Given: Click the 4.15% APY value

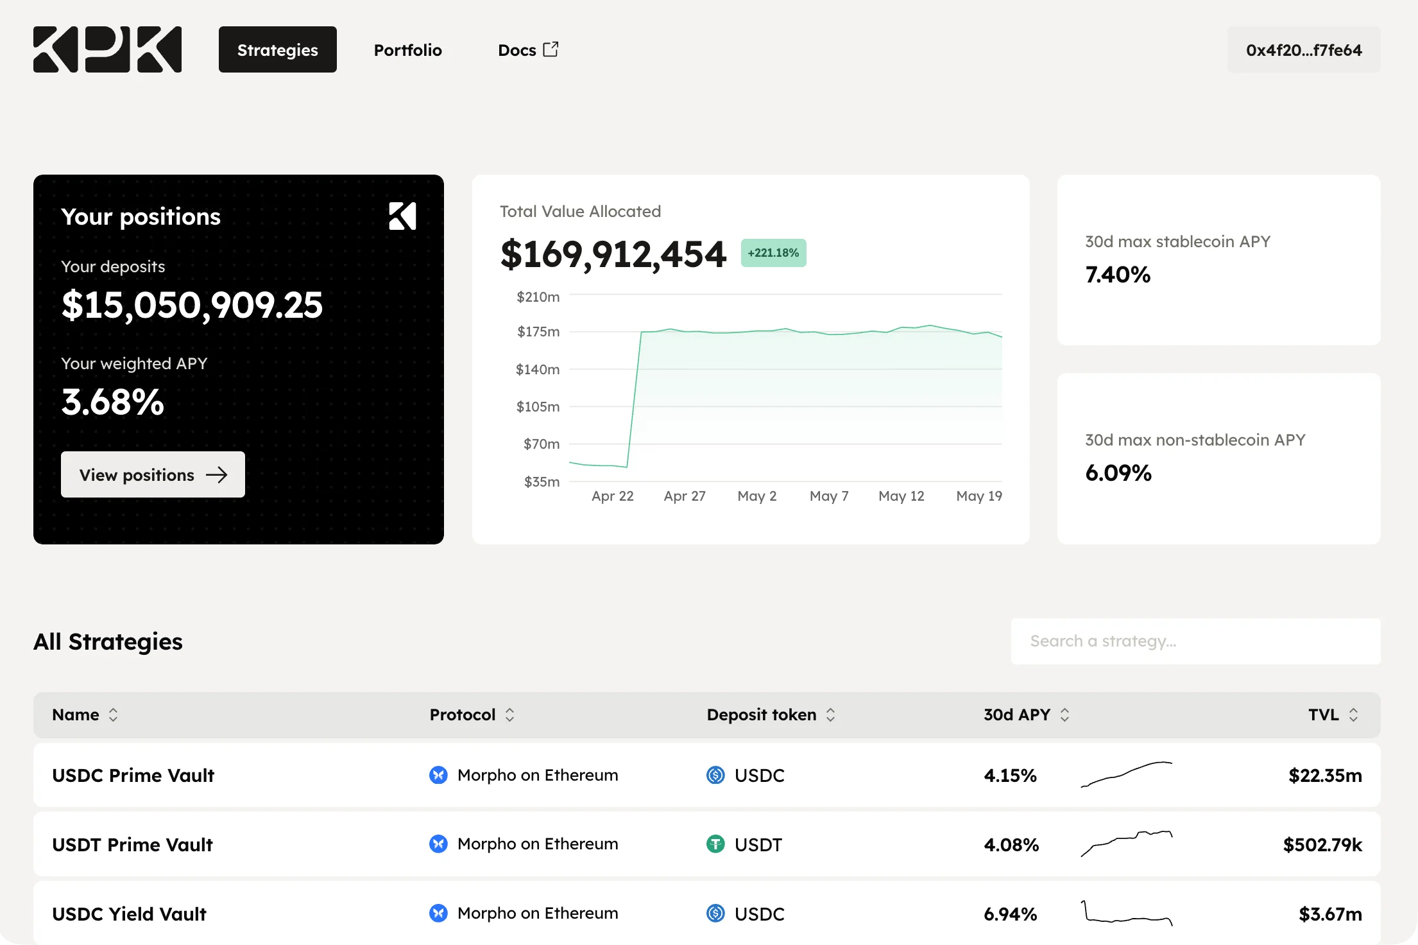Looking at the screenshot, I should point(1010,776).
